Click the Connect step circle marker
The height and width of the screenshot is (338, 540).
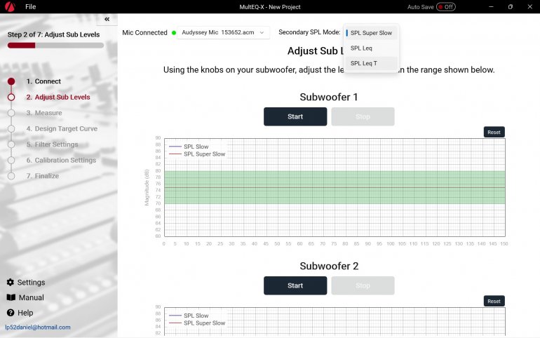[11, 81]
